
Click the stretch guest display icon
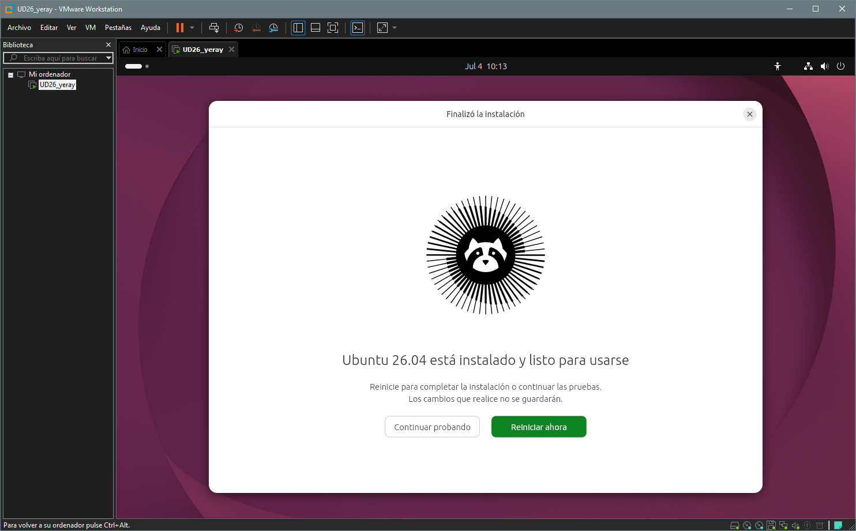[x=382, y=28]
